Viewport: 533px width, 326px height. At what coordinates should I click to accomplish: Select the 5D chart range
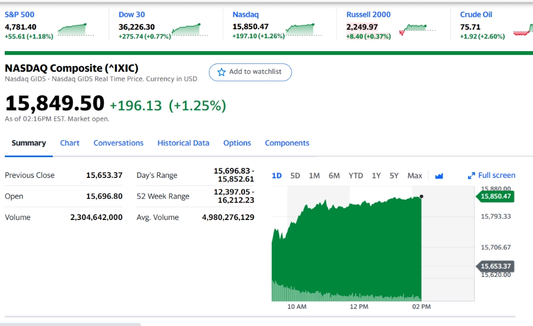point(295,176)
